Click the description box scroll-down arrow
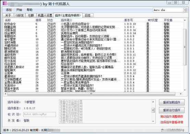The image size is (190, 134). [153, 121]
